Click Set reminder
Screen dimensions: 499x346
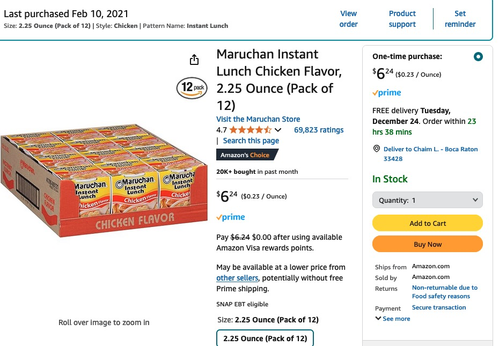point(460,19)
